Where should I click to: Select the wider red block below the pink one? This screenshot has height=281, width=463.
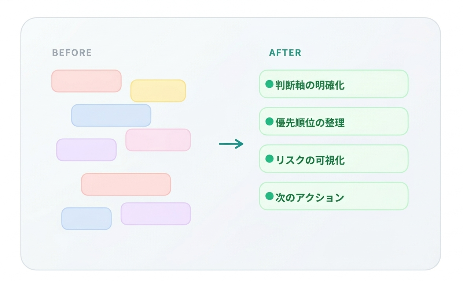point(126,184)
